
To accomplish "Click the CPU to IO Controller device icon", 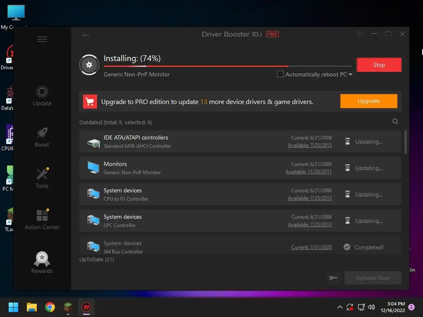I will point(93,194).
